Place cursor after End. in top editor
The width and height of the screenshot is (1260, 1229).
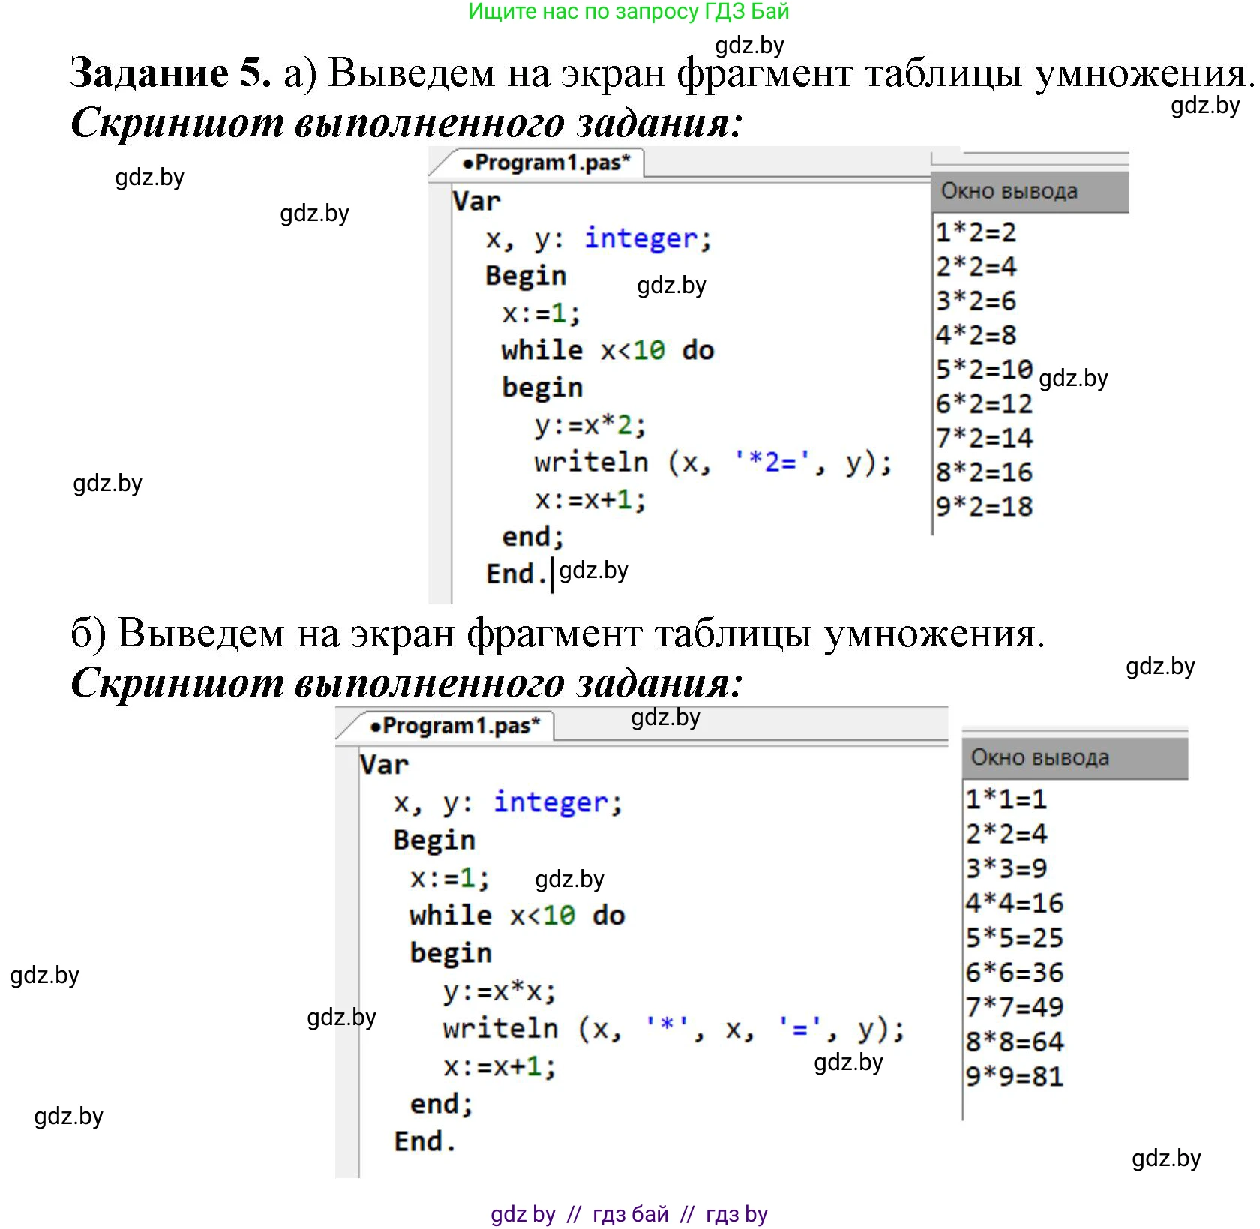(x=553, y=574)
